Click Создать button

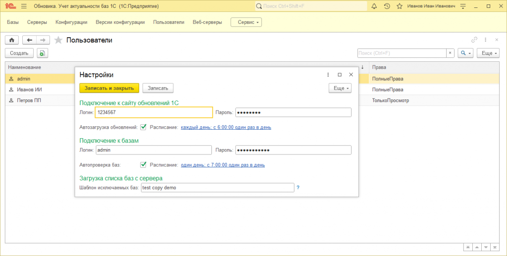tap(19, 53)
